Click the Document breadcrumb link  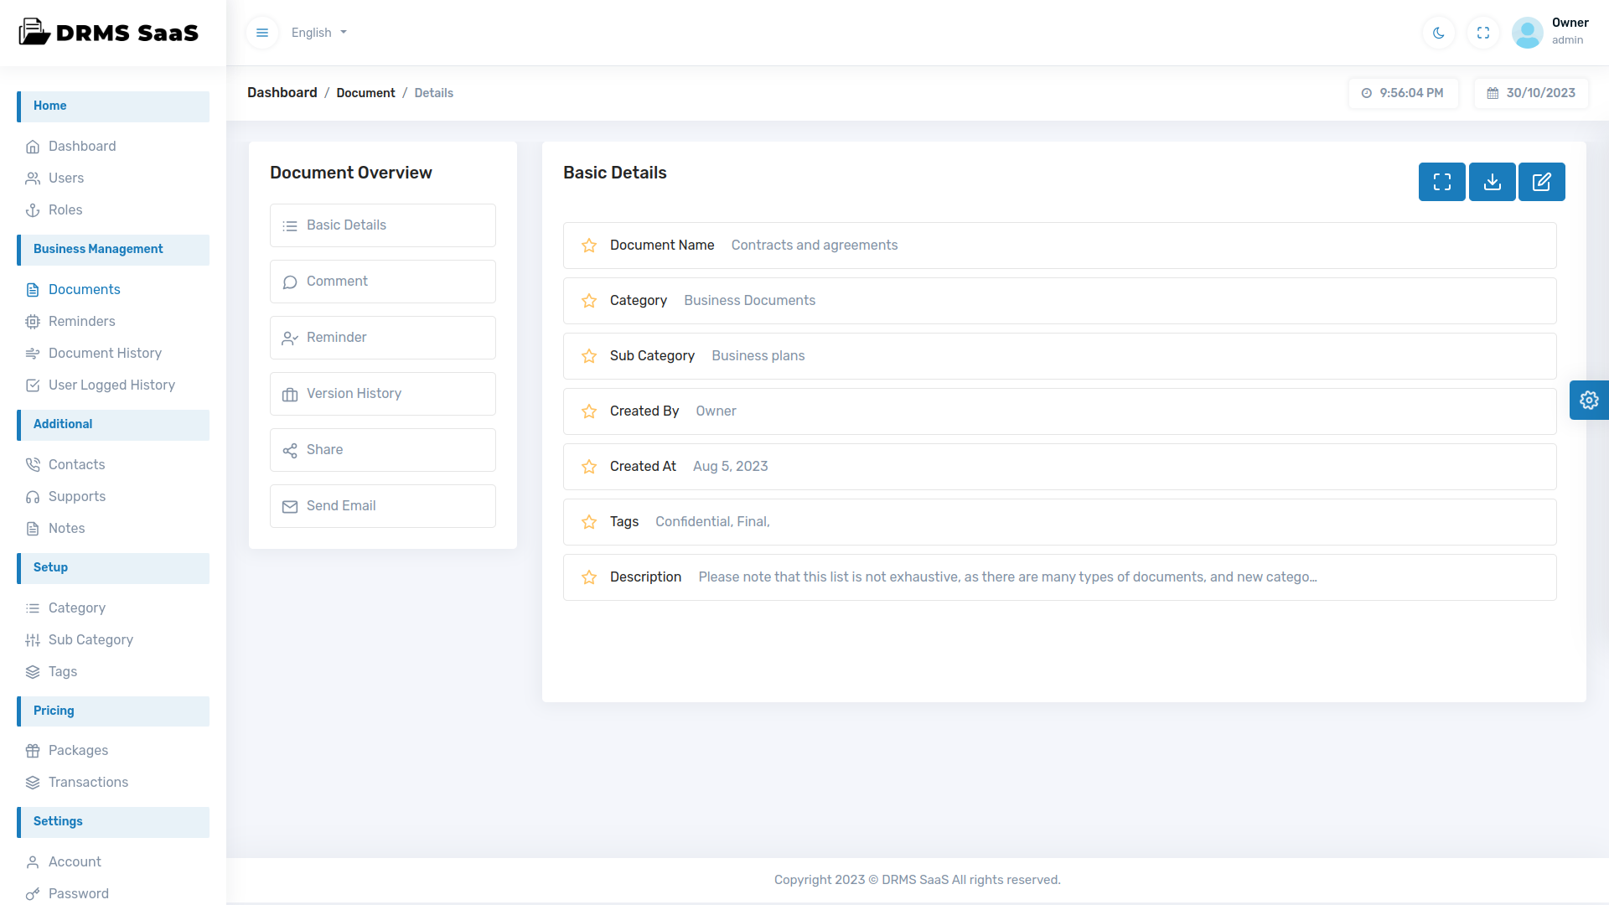point(365,93)
